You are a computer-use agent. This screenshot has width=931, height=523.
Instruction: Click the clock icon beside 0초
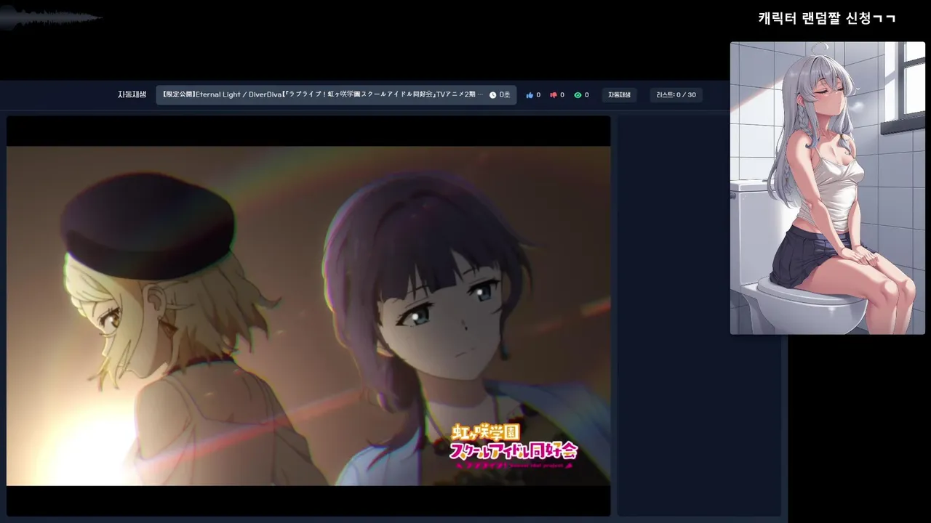click(492, 95)
